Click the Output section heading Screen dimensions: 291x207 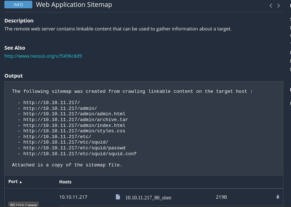point(13,76)
